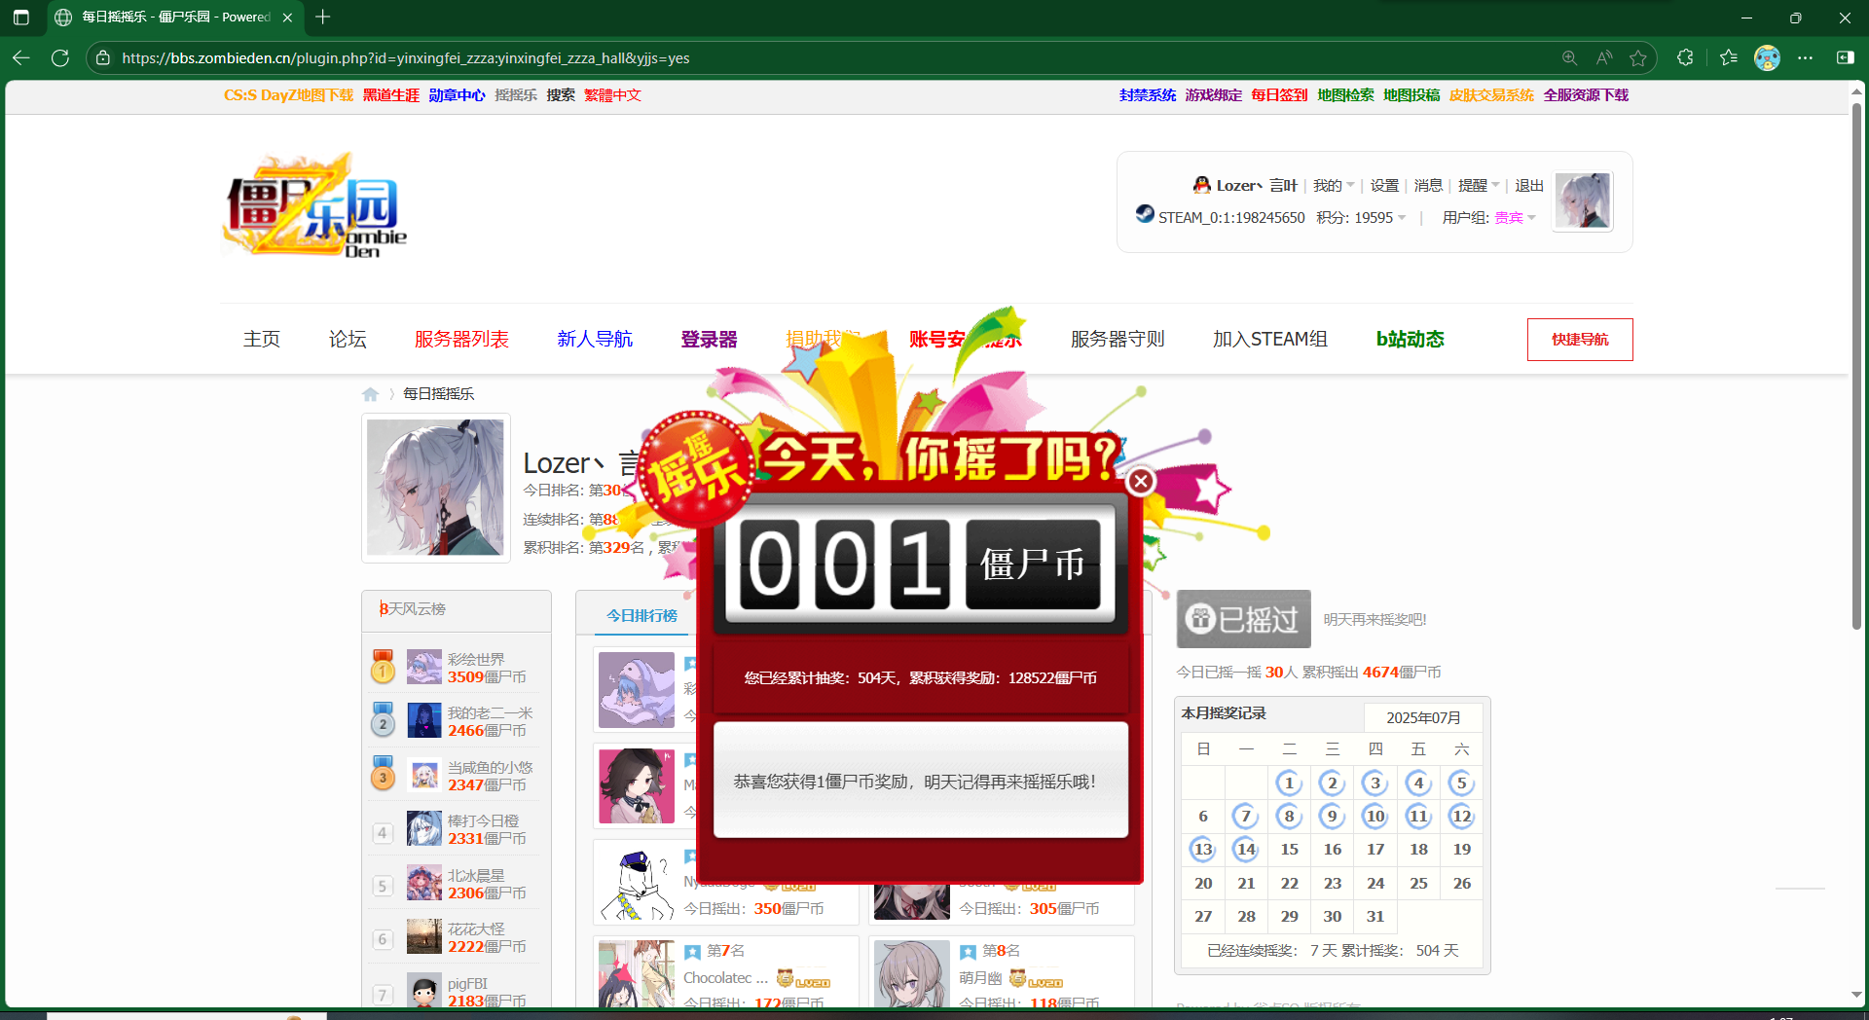This screenshot has height=1020, width=1869.
Task: Open 勋章中心 top link
Action: point(457,95)
